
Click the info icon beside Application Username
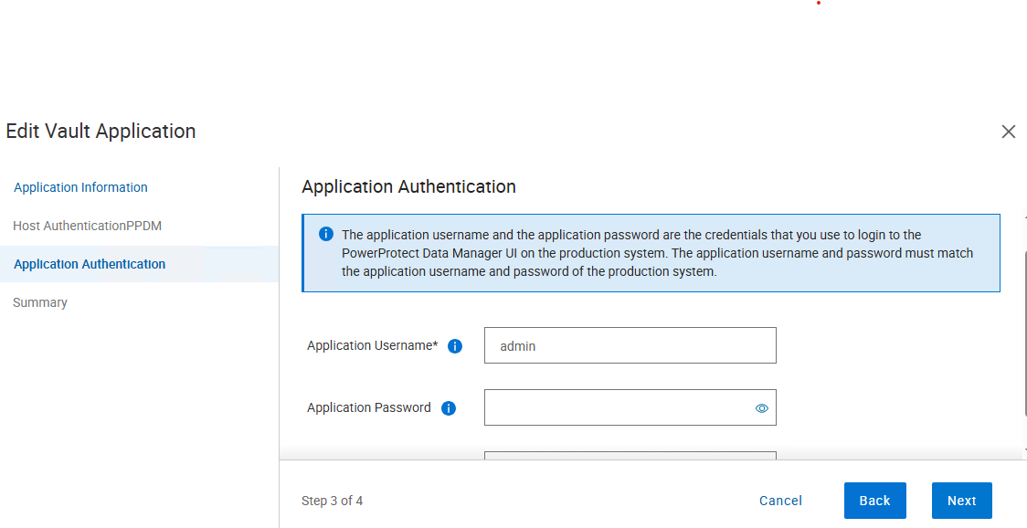coord(455,346)
